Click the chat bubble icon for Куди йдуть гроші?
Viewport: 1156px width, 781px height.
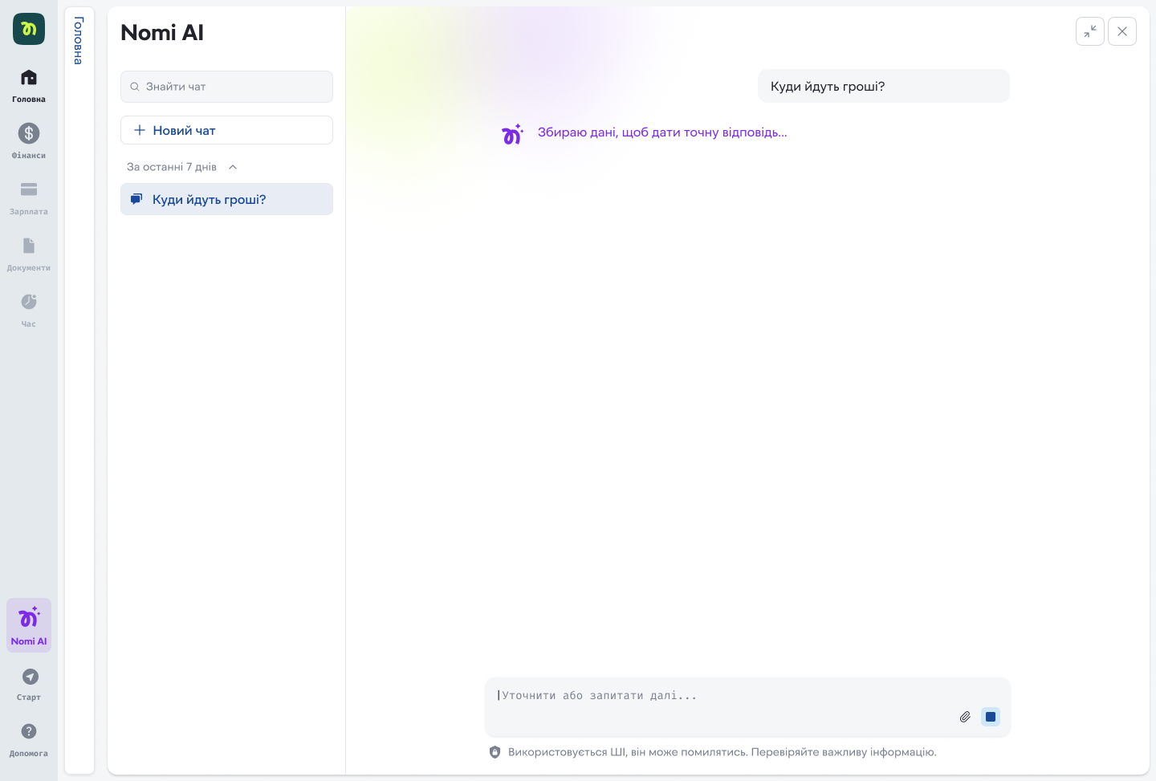(x=136, y=199)
